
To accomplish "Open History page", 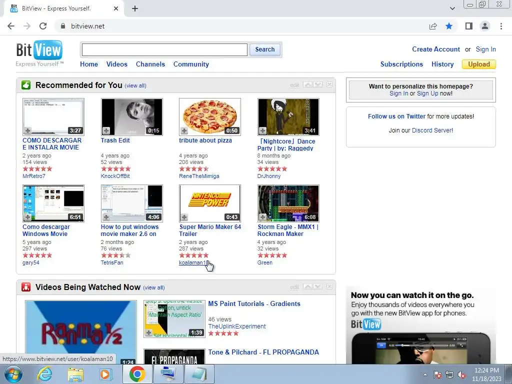I will (x=442, y=64).
